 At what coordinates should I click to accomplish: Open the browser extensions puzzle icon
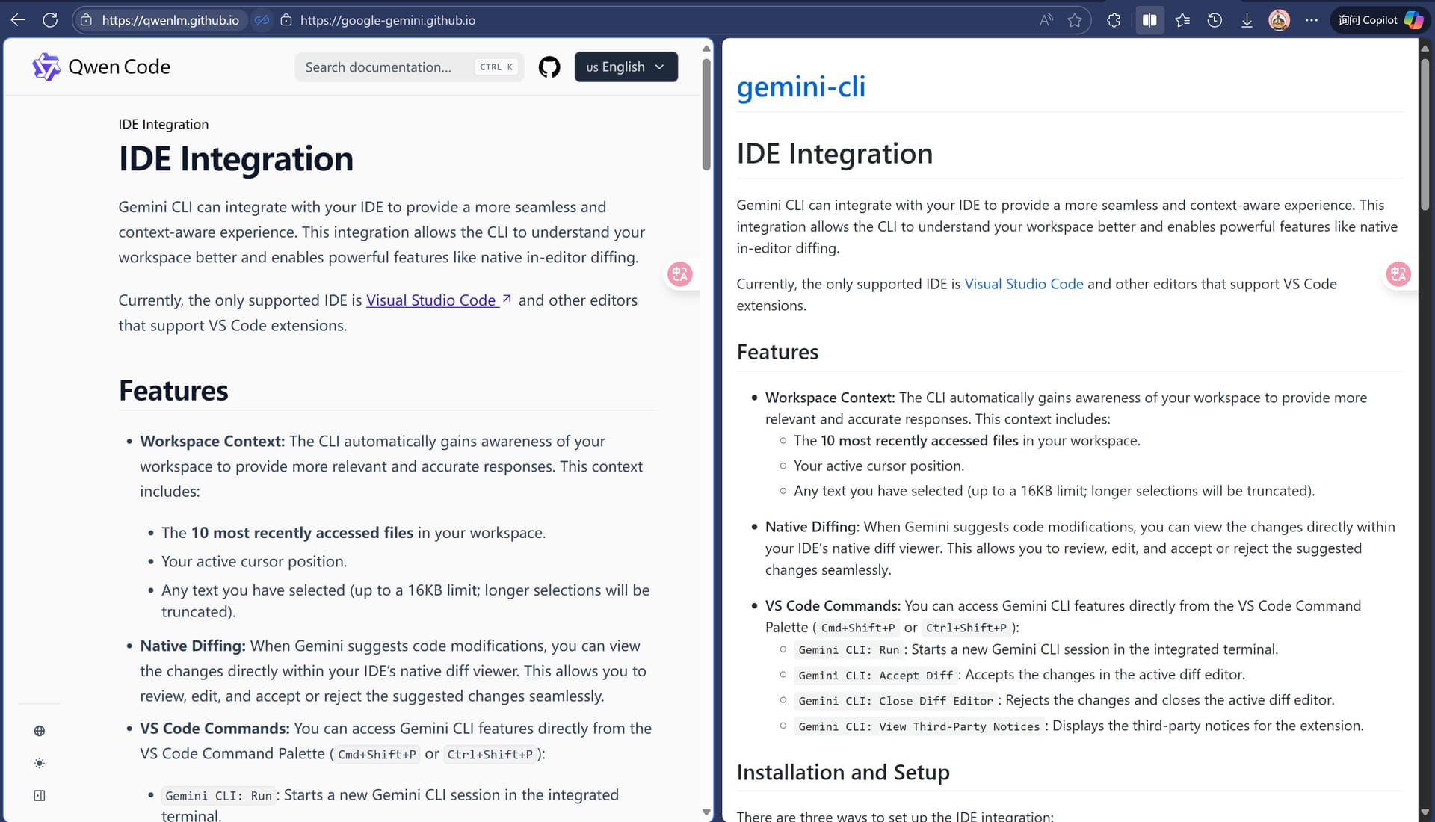(x=1114, y=20)
